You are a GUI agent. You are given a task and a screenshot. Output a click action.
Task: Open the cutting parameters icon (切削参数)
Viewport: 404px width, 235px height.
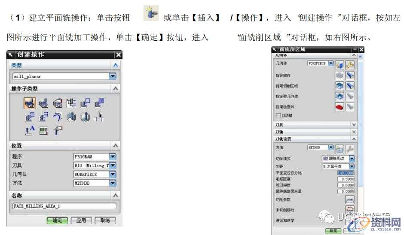[350, 199]
